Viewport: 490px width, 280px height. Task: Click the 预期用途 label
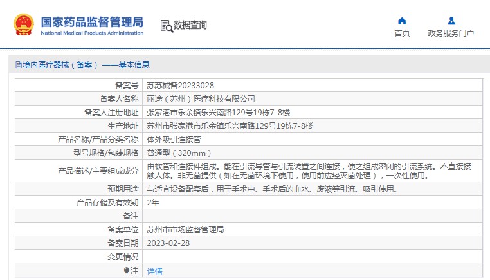[123, 189]
